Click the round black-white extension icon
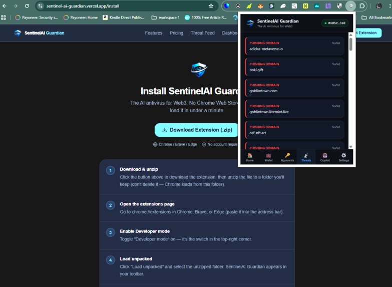 (x=238, y=6)
